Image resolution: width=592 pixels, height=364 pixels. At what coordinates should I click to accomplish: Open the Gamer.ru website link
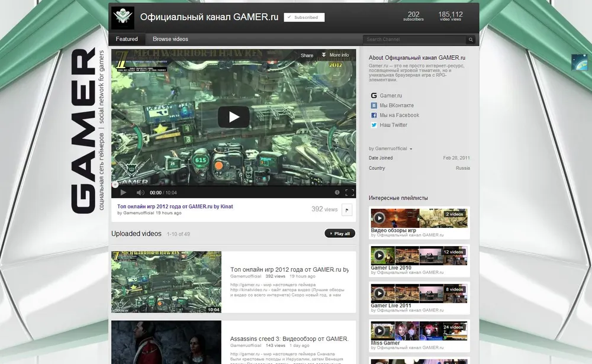[391, 95]
